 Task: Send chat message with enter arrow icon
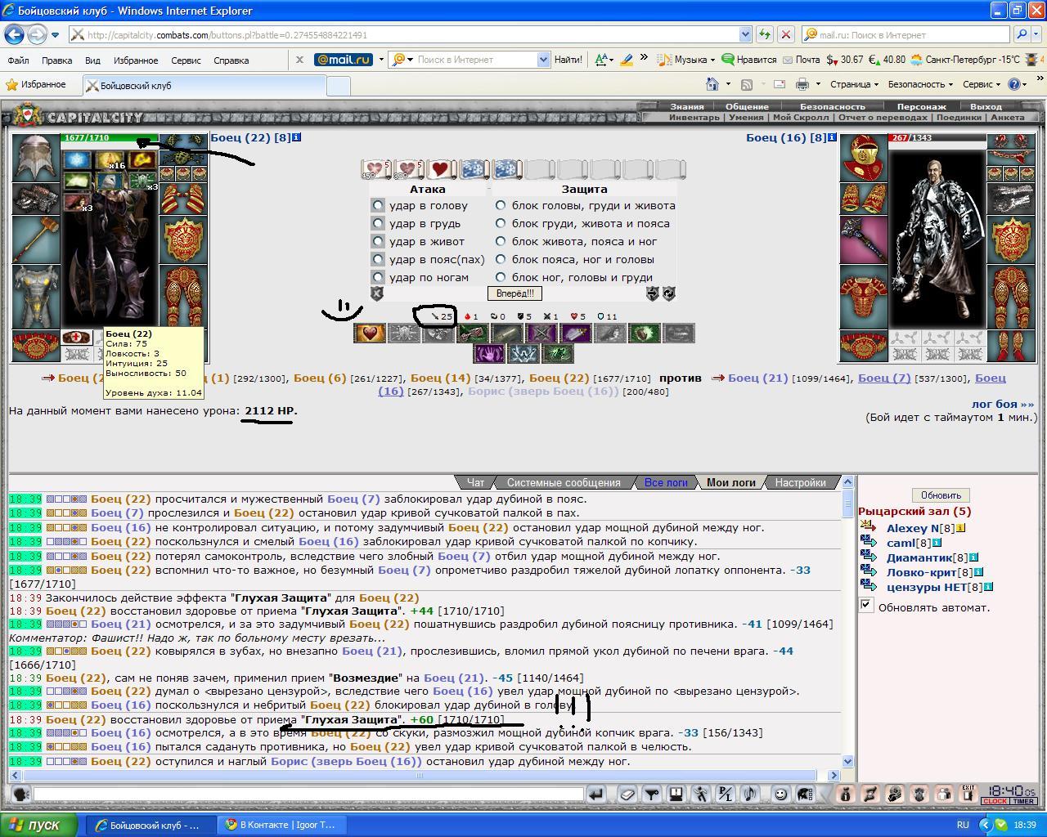(596, 794)
